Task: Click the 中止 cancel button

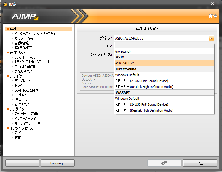Action: click(x=200, y=163)
